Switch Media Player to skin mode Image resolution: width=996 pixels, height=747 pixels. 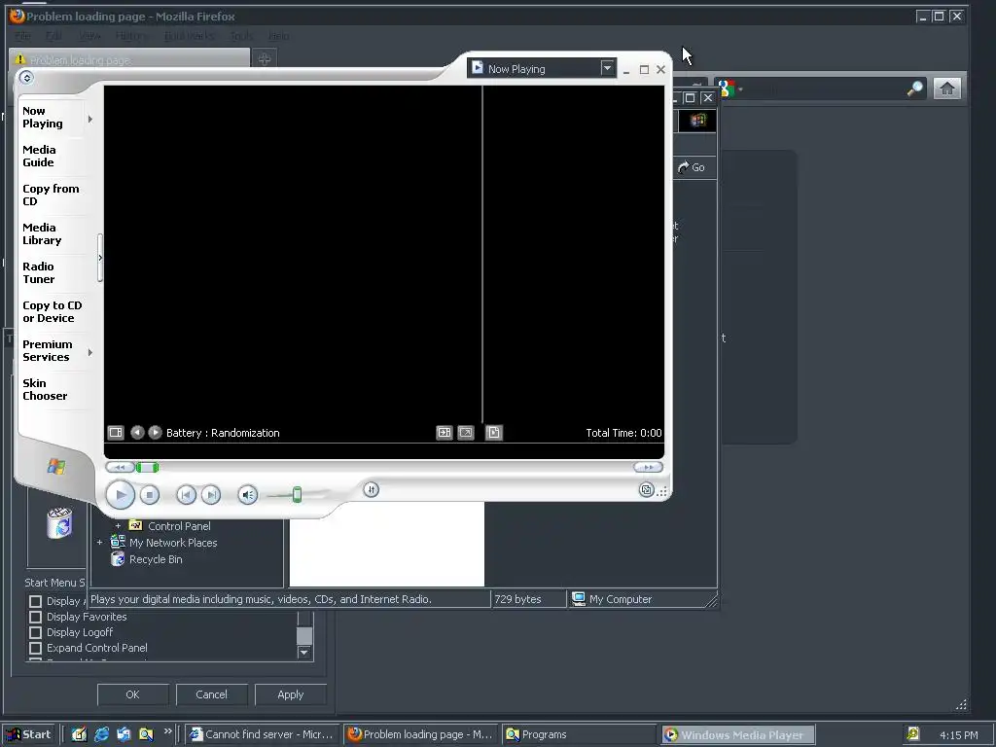click(646, 490)
